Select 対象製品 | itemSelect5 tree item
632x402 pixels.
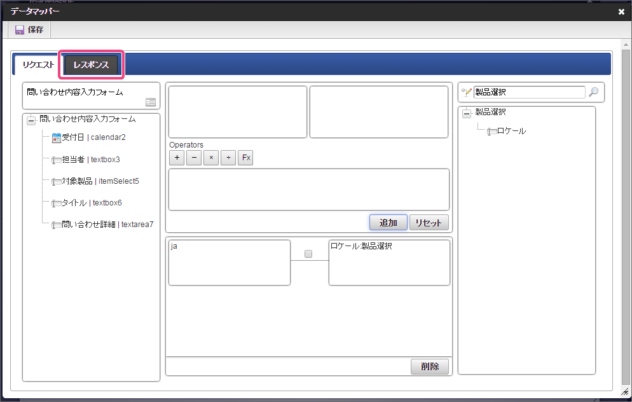[x=100, y=181]
